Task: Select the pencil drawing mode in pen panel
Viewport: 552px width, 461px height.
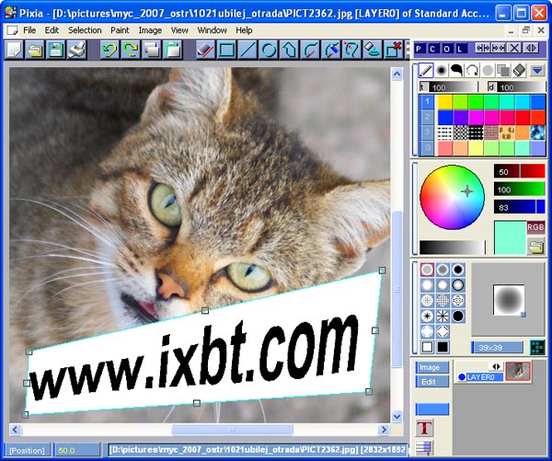Action: point(426,71)
